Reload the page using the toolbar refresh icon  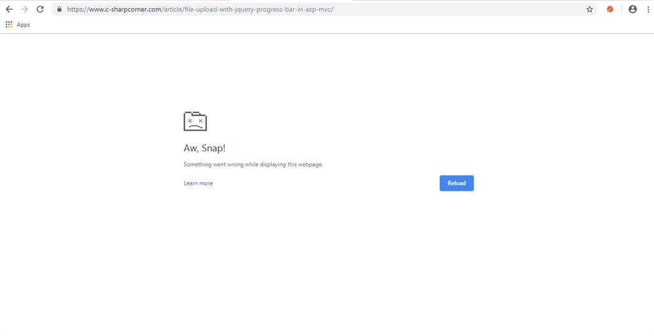40,9
